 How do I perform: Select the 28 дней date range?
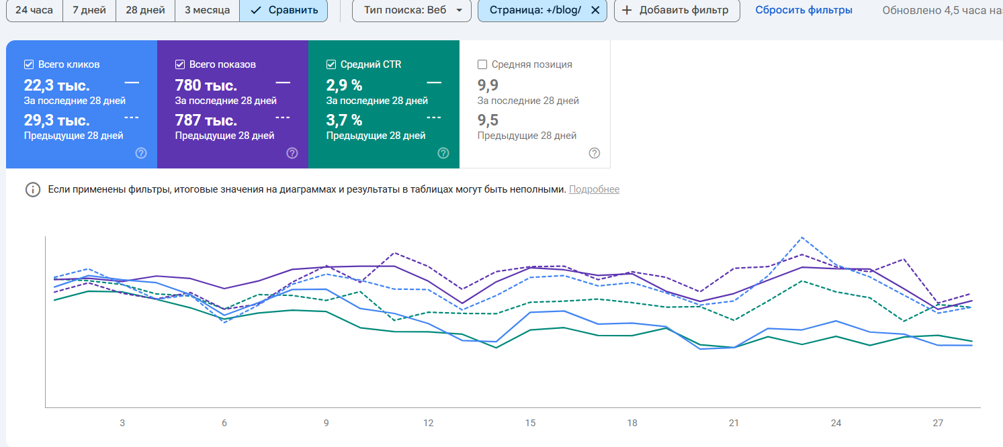tap(145, 10)
